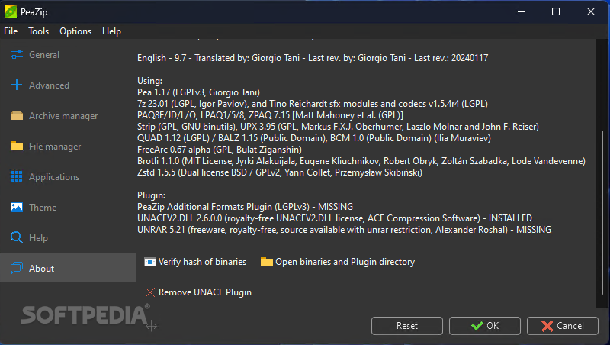Click the 'Brotli 1.1.0' license line

click(361, 161)
